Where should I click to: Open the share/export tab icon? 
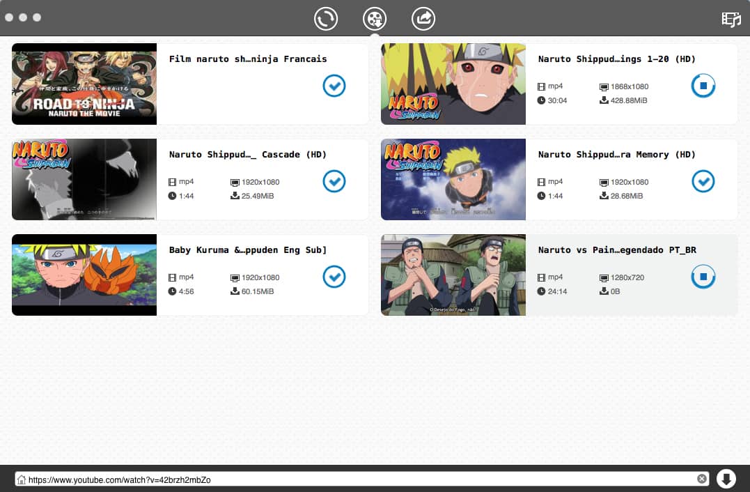[423, 19]
